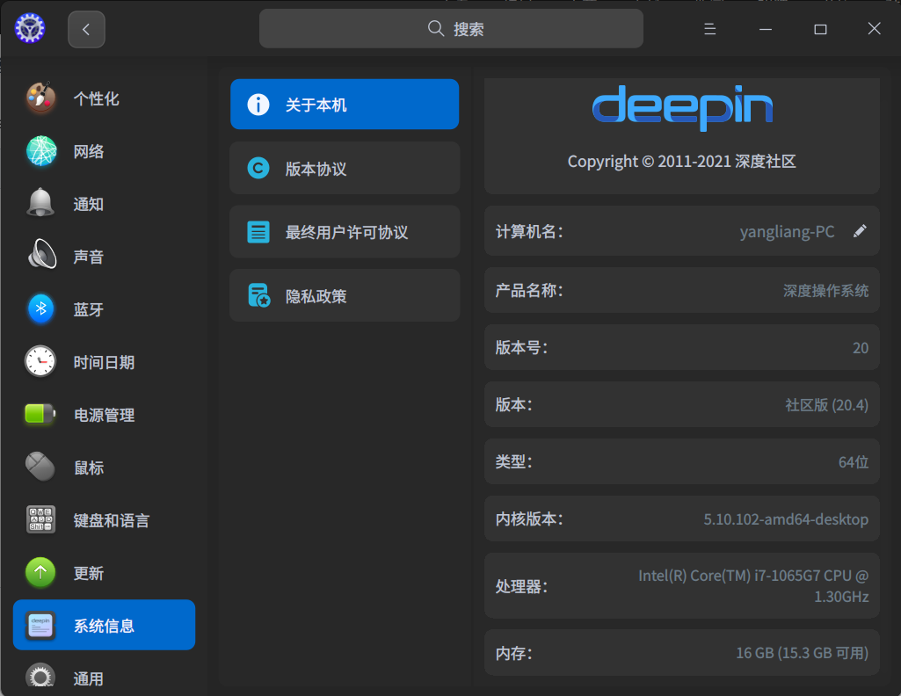
Task: Click the deepin logo image
Action: (x=682, y=107)
